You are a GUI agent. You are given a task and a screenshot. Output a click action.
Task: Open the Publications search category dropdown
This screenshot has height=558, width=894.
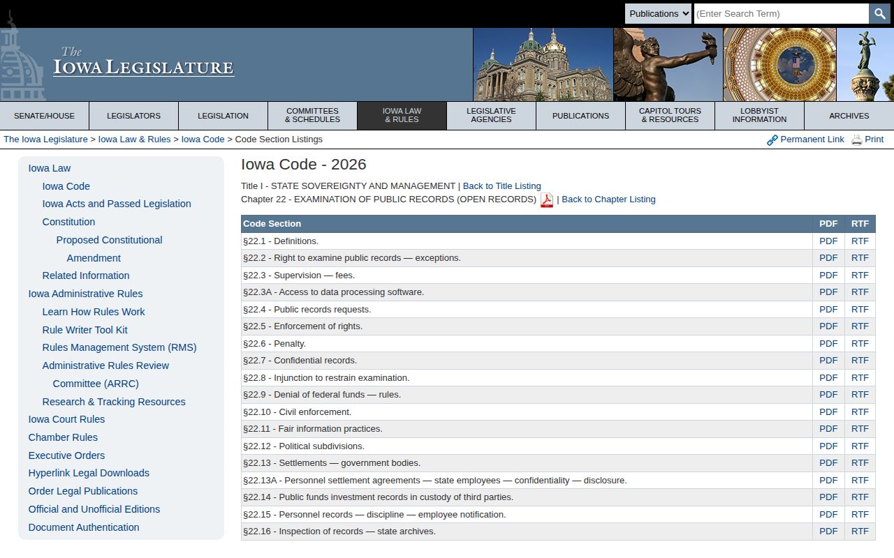[x=658, y=13]
